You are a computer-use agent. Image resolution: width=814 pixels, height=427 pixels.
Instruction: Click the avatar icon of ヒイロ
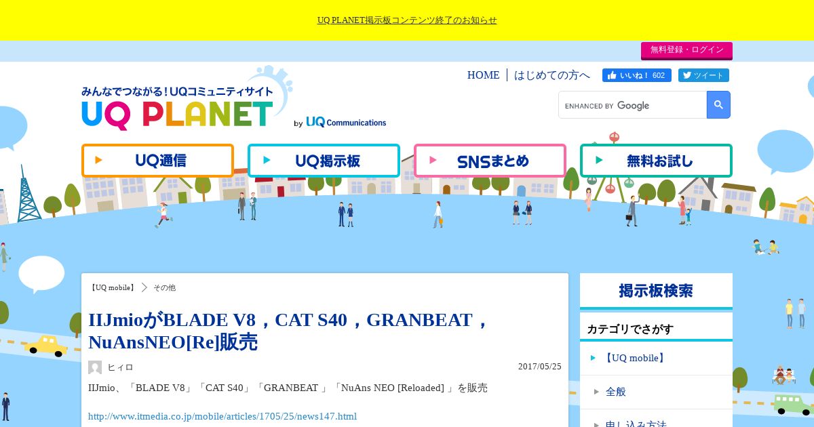(x=95, y=367)
